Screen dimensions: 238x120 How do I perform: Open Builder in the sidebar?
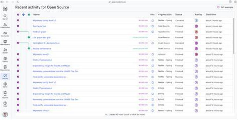(x=5, y=51)
